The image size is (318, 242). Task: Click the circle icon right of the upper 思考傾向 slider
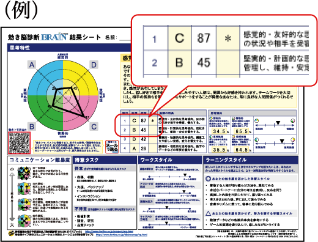click(293, 121)
